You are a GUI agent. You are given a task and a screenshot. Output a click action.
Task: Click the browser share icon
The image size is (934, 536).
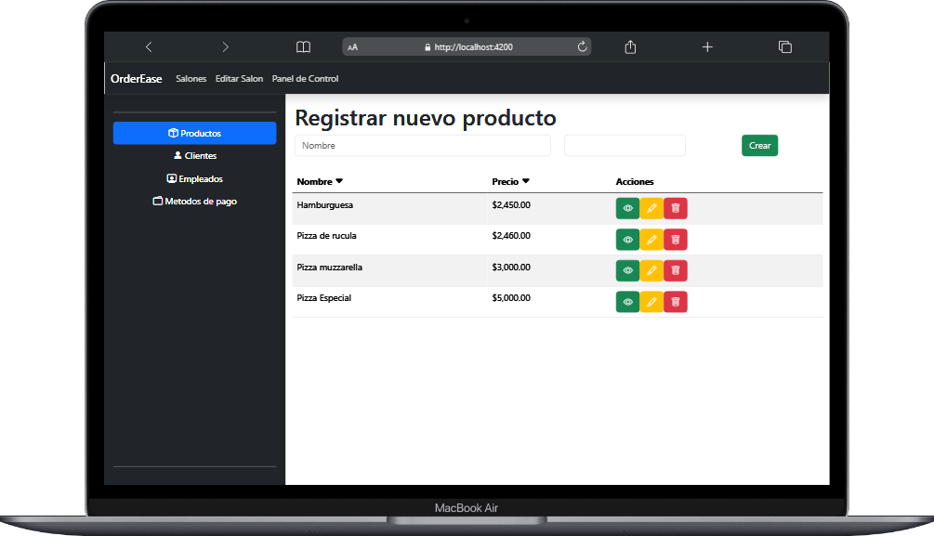point(630,46)
